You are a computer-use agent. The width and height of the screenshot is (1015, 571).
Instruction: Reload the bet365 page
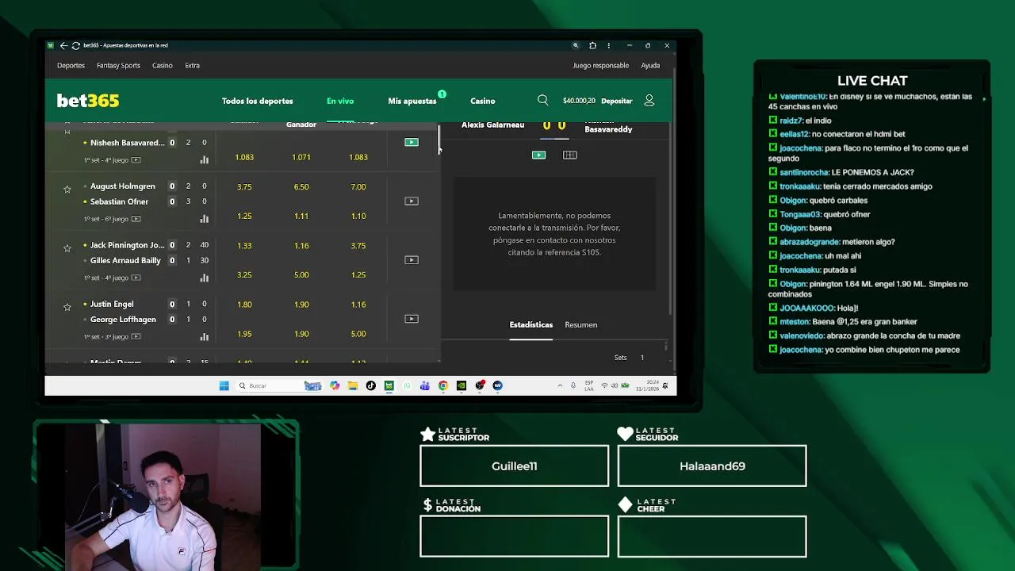pos(75,45)
